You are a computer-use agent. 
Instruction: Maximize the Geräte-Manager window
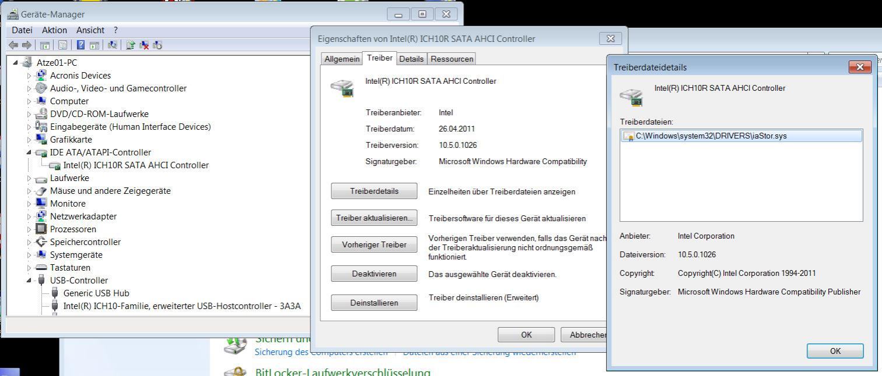422,14
